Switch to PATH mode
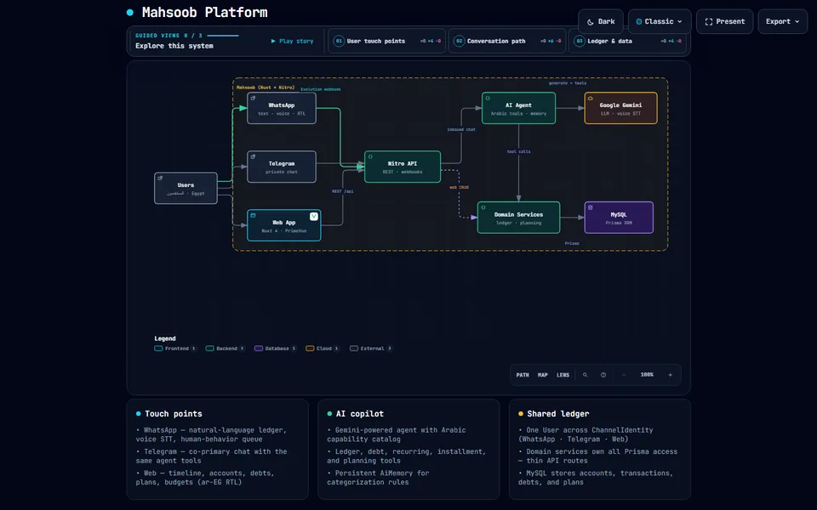 [x=523, y=375]
